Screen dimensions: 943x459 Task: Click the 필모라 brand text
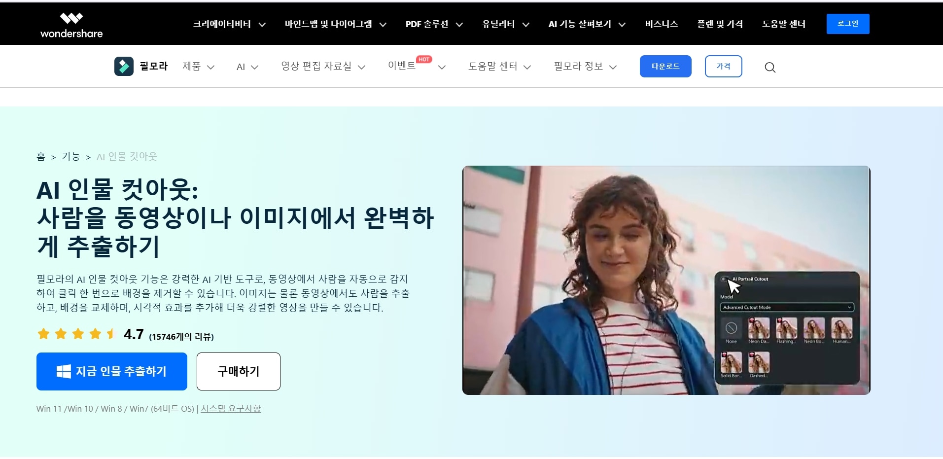[154, 66]
